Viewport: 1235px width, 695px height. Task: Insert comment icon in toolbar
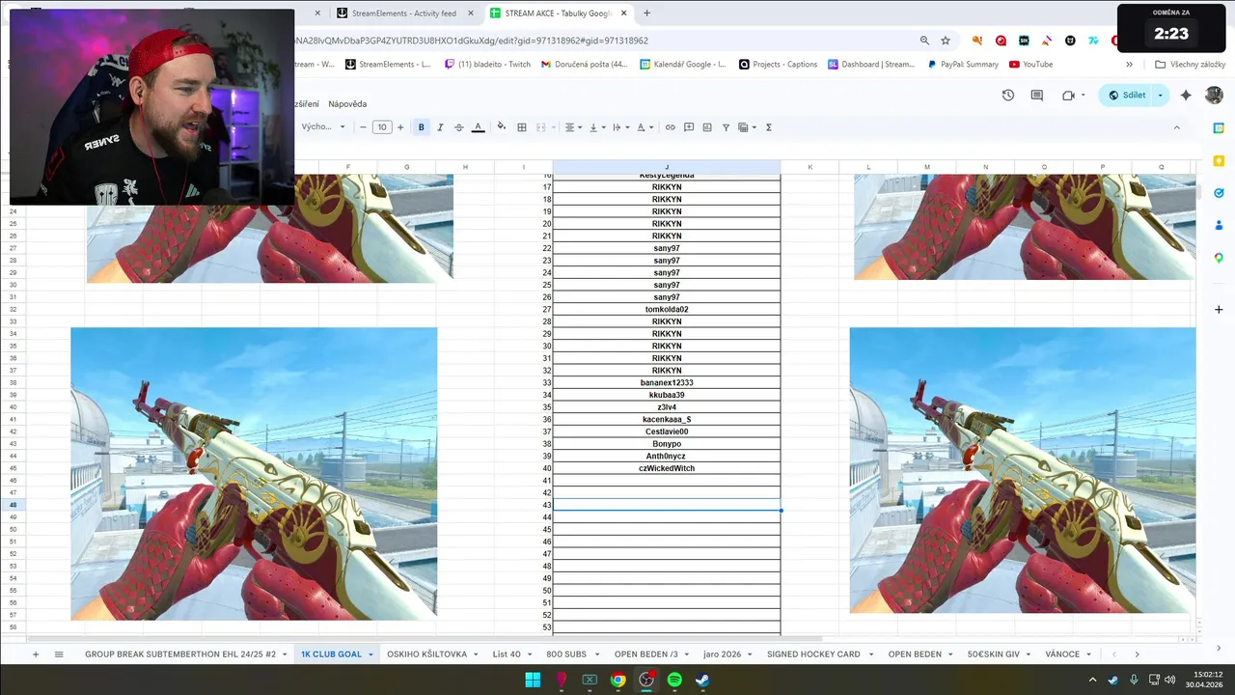[x=689, y=127]
